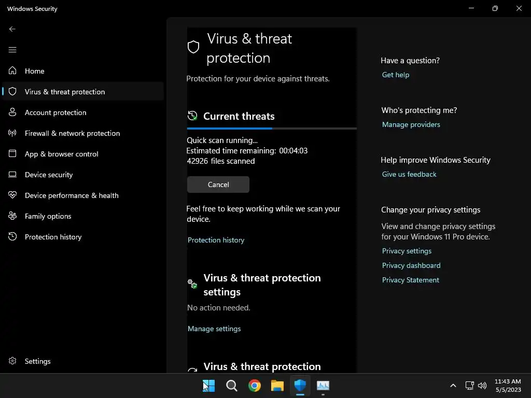This screenshot has width=531, height=398.
Task: Open the Privacy settings link
Action: pyautogui.click(x=407, y=251)
